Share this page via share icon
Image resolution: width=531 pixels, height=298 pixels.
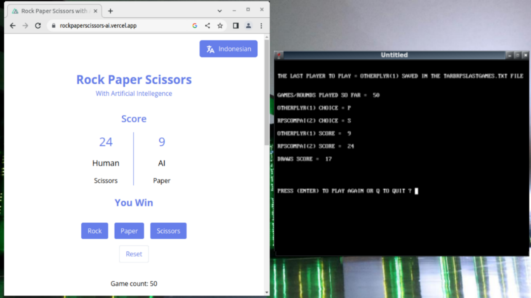tap(208, 26)
